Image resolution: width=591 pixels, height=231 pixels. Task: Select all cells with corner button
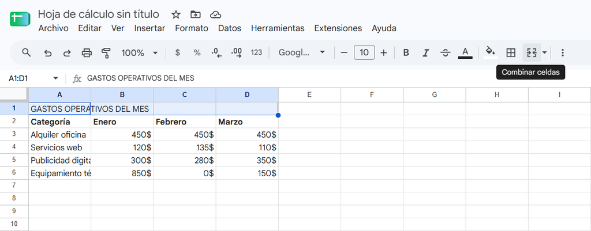click(x=14, y=94)
